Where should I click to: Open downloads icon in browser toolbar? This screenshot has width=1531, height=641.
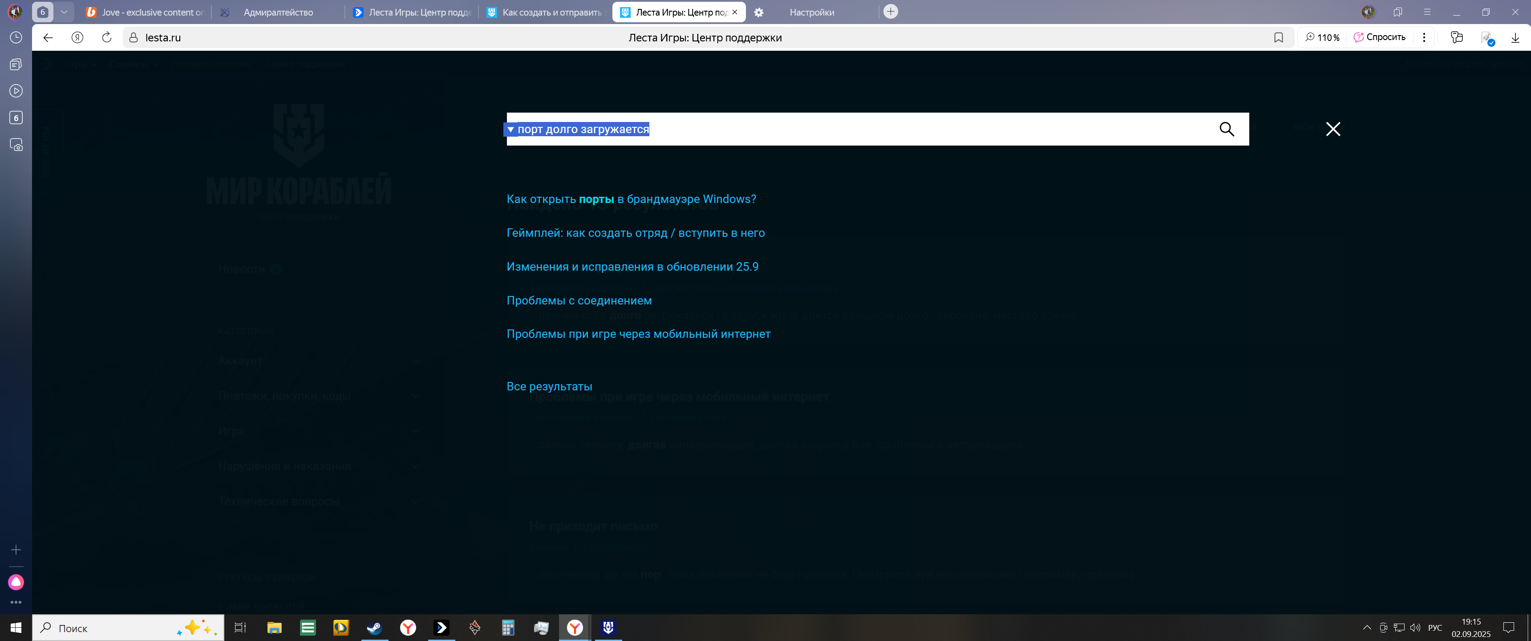pyautogui.click(x=1515, y=37)
